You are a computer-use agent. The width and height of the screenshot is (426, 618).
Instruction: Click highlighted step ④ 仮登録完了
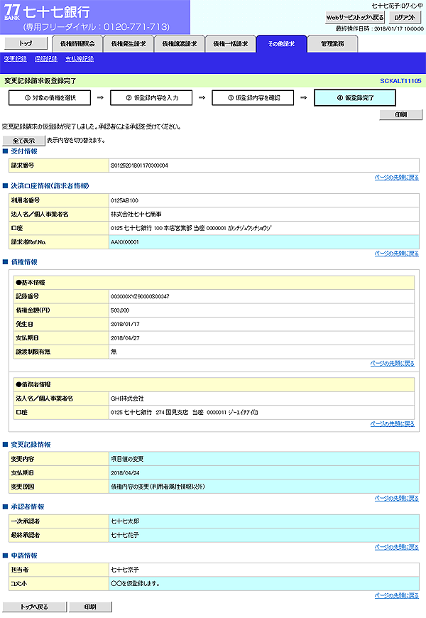click(x=355, y=98)
